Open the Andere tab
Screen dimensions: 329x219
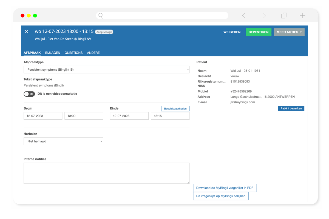[x=93, y=53]
